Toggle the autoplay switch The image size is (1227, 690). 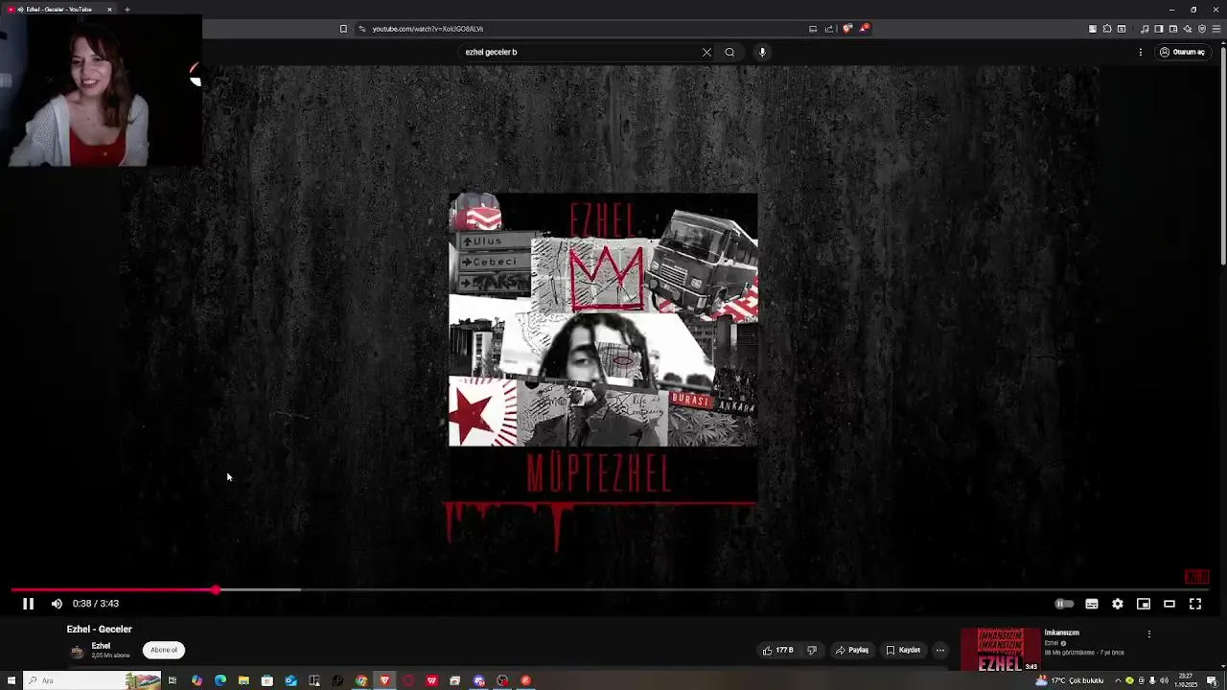click(x=1064, y=604)
